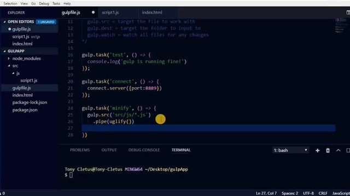Switch to the Problems panel tab
Screen dimensions: 350x196
coord(80,150)
